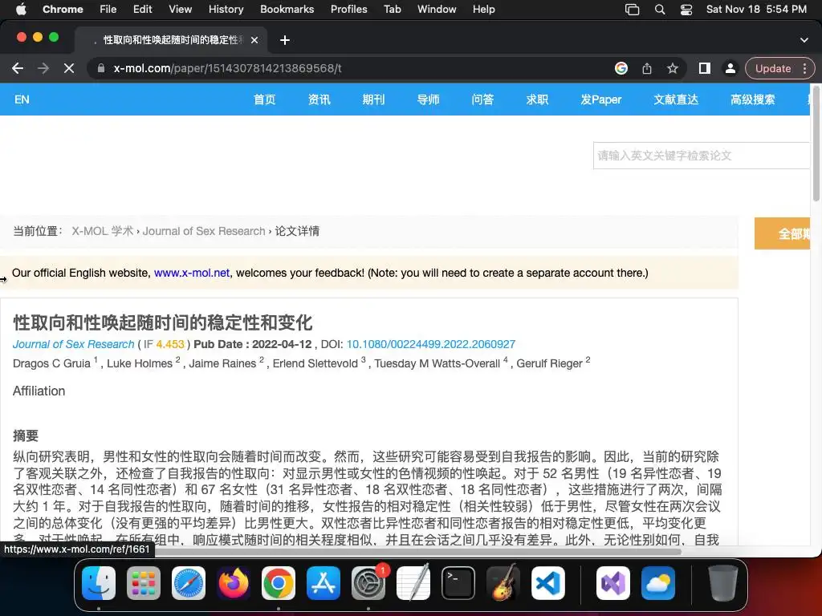This screenshot has height=616, width=822.
Task: Open the History menu
Action: (226, 10)
